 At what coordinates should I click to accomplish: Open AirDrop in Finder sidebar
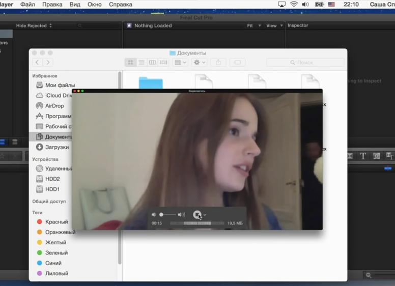pos(50,106)
